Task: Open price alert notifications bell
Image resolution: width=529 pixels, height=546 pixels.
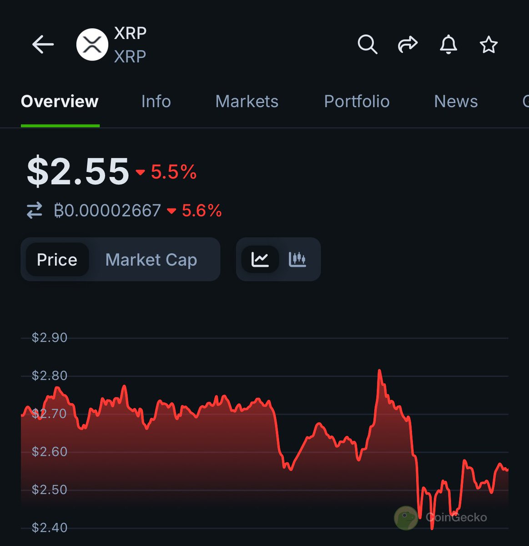Action: pyautogui.click(x=448, y=45)
